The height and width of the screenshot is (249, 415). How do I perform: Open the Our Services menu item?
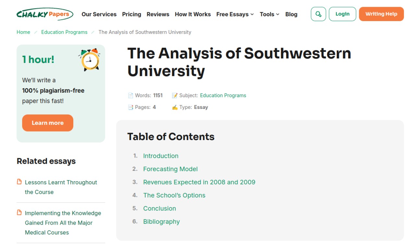tap(99, 14)
